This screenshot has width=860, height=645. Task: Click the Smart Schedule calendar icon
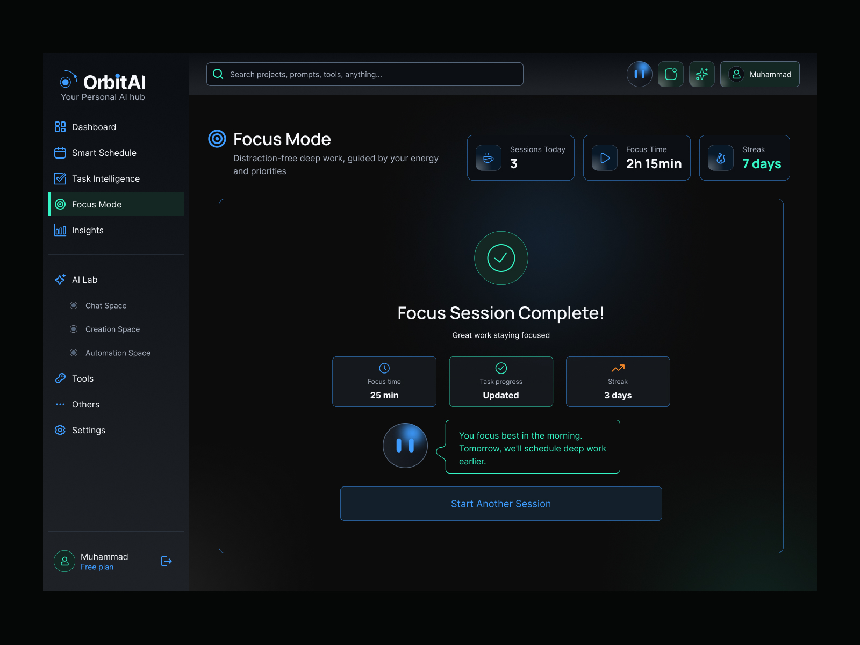[60, 153]
